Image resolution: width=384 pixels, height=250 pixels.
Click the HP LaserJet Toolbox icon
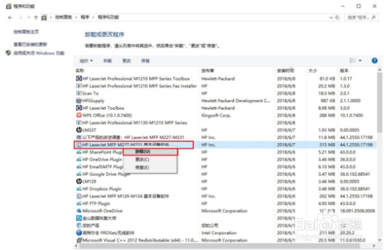click(79, 108)
